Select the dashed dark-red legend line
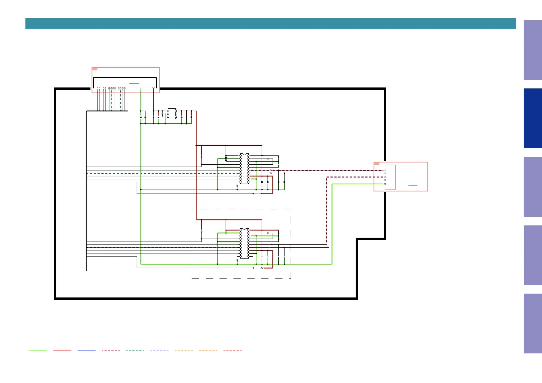The image size is (542, 383). (111, 351)
